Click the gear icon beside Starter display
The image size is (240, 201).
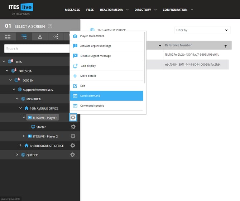(73, 127)
